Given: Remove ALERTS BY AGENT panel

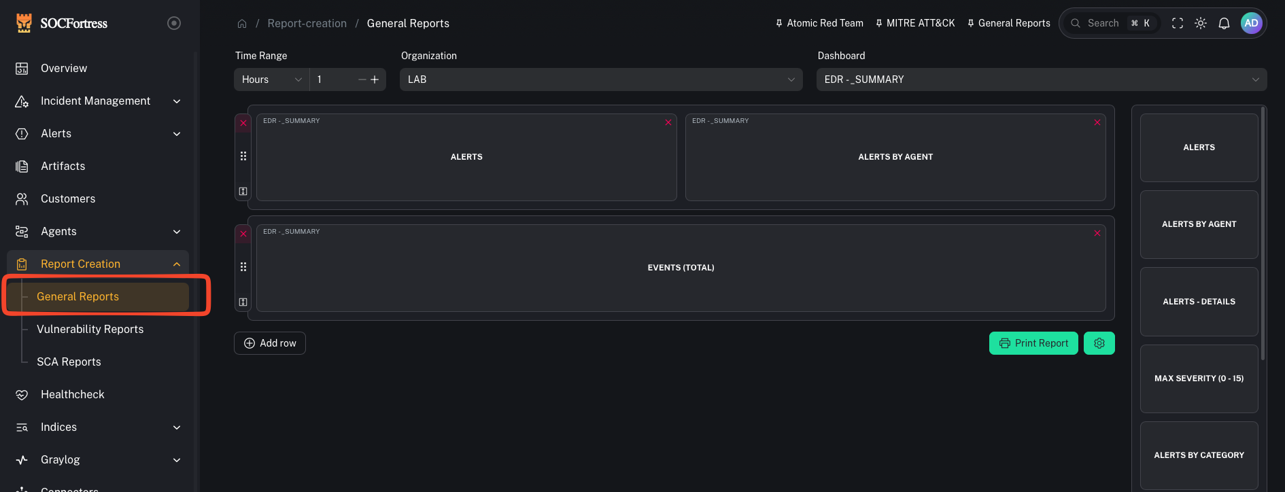Looking at the screenshot, I should (1097, 122).
